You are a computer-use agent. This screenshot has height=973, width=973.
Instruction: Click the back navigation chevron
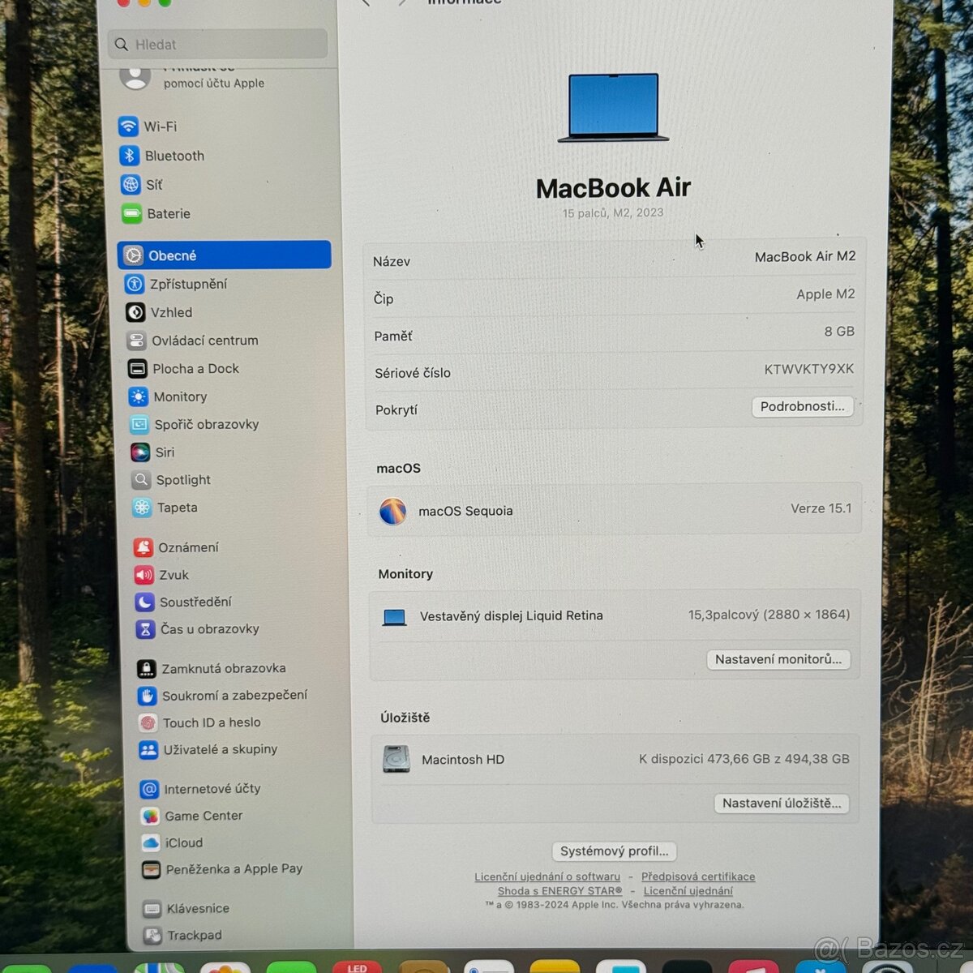point(365,4)
